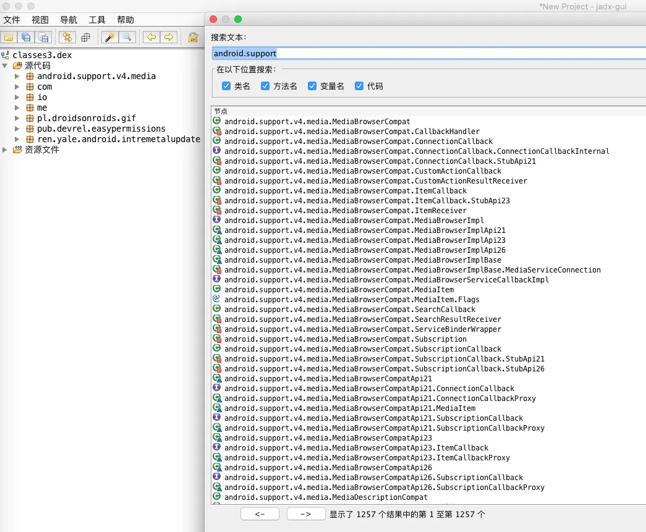
Task: Toggle the 变量名 checkbox
Action: pyautogui.click(x=312, y=86)
